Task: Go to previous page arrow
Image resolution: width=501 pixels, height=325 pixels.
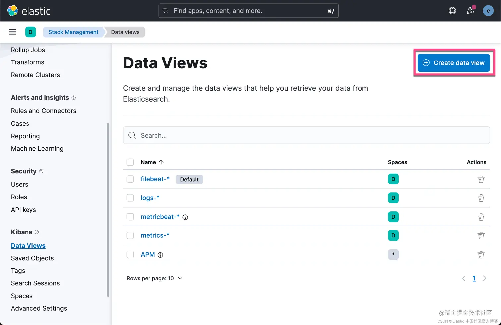Action: point(464,278)
